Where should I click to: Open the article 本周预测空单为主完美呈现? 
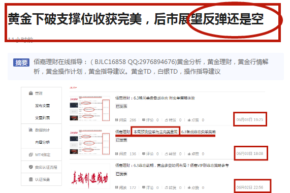click(155, 132)
